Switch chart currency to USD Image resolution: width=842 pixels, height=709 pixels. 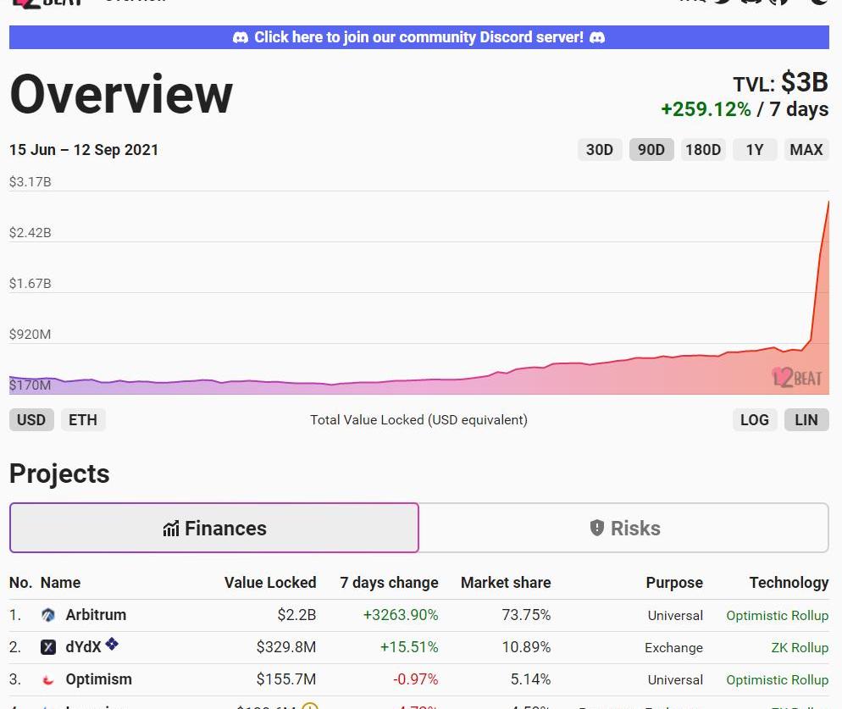(x=31, y=419)
